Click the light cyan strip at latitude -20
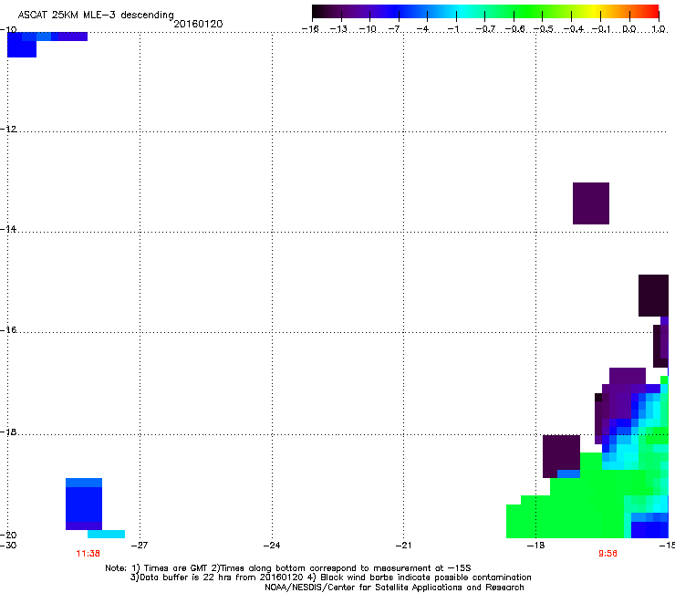This screenshot has width=675, height=593. [107, 534]
